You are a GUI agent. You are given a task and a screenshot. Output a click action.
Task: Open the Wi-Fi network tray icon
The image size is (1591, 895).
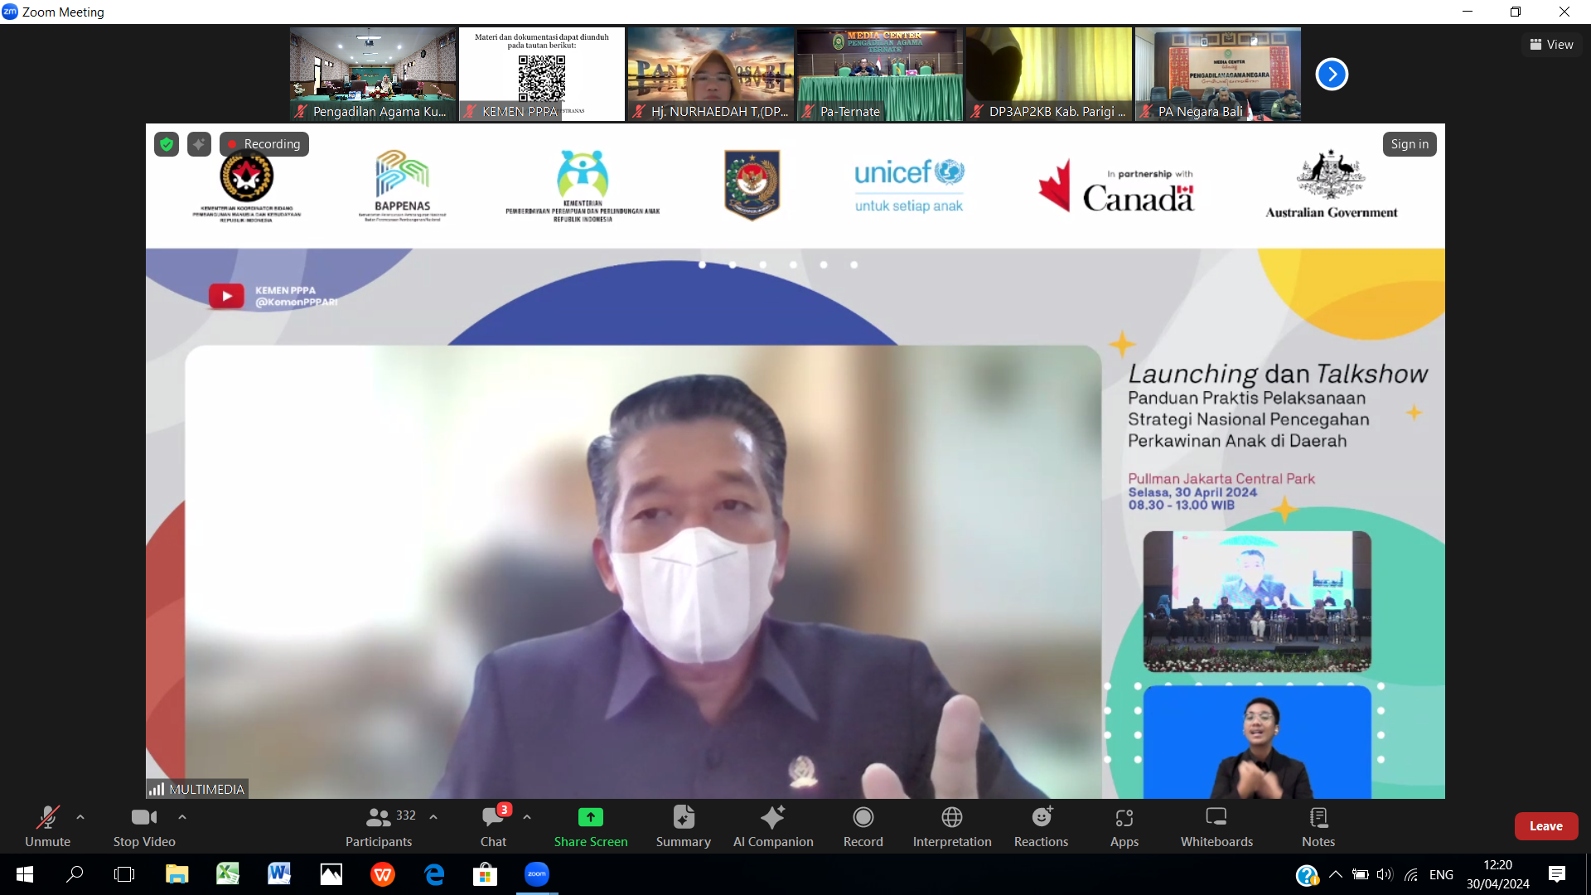click(1411, 874)
